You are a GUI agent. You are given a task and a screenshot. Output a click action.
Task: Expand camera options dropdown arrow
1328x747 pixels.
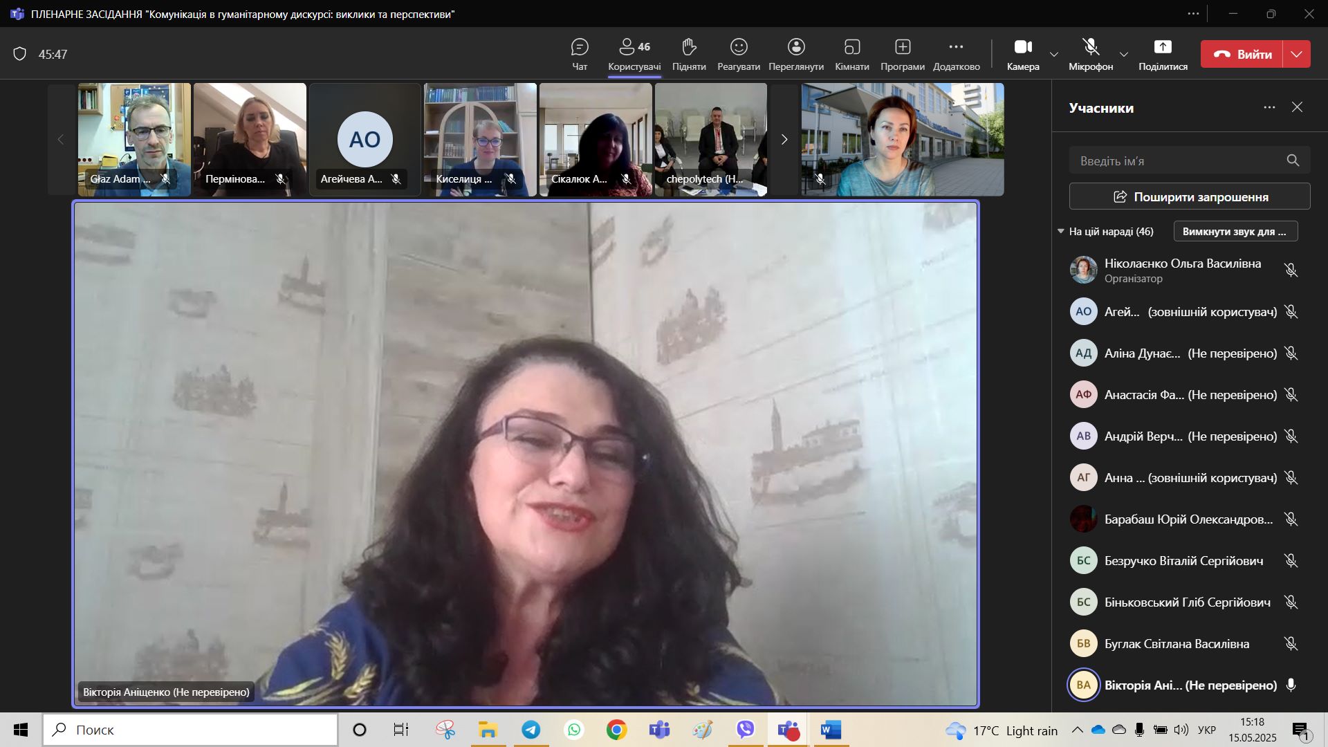(1054, 54)
